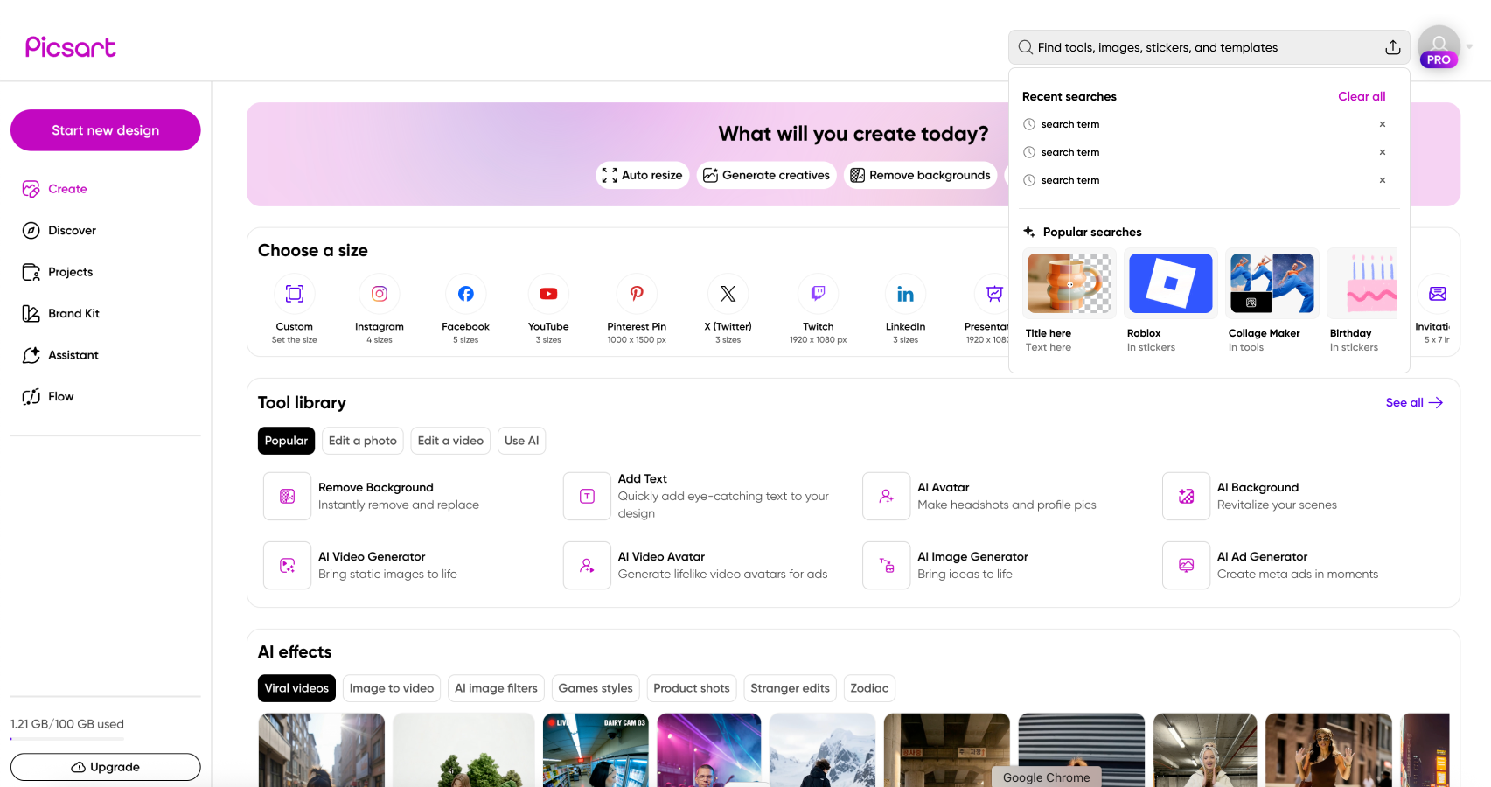Open the AI Image Generator tool
The width and height of the screenshot is (1491, 787).
(x=972, y=565)
